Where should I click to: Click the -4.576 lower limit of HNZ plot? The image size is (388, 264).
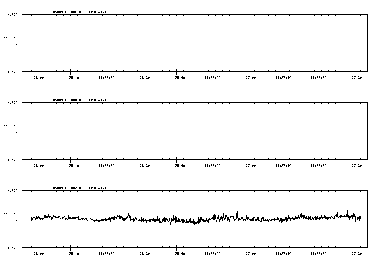click(x=12, y=248)
